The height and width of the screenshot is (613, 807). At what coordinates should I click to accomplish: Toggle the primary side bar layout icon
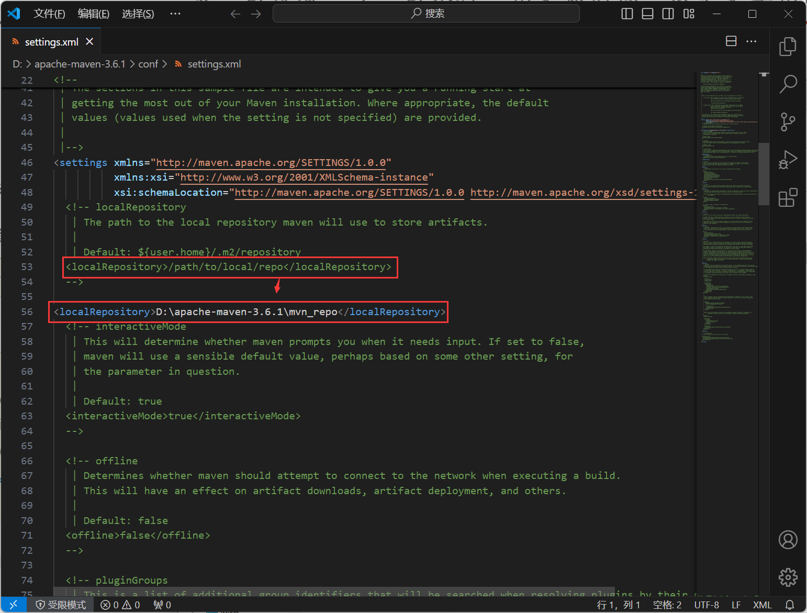[x=627, y=14]
